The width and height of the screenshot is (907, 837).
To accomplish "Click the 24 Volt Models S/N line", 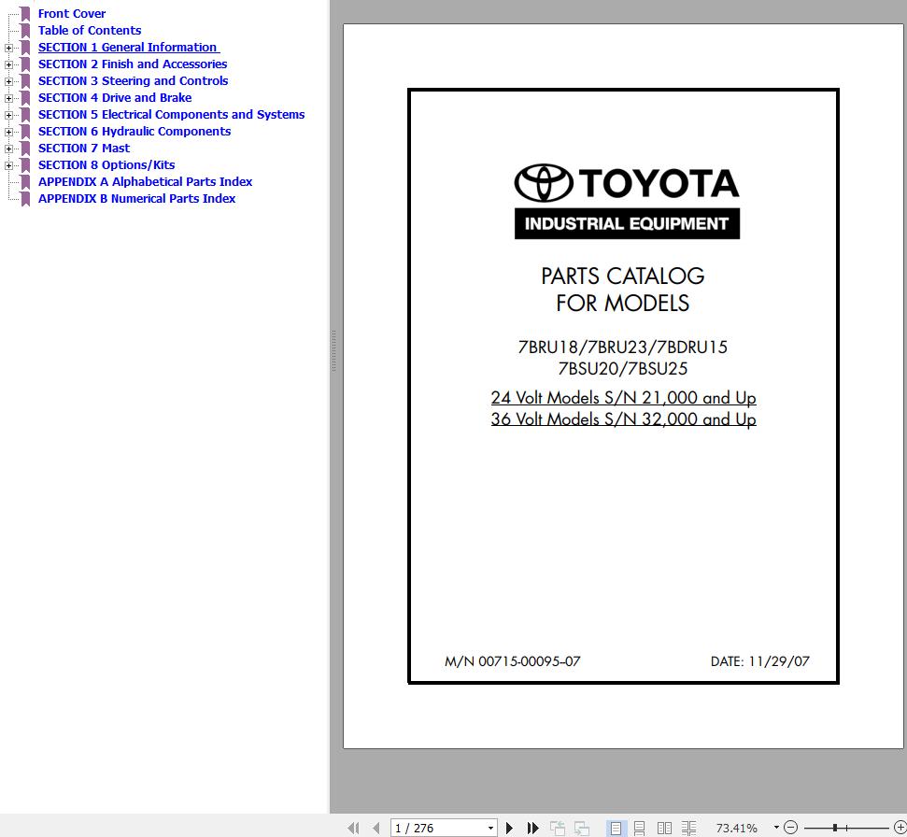I will [624, 397].
